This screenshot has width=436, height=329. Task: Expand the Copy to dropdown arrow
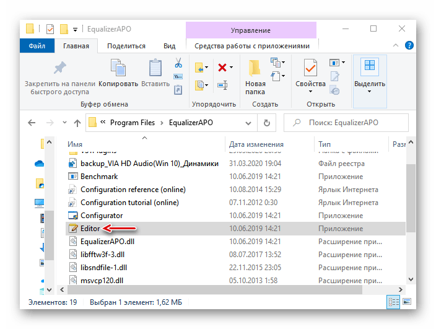(207, 85)
